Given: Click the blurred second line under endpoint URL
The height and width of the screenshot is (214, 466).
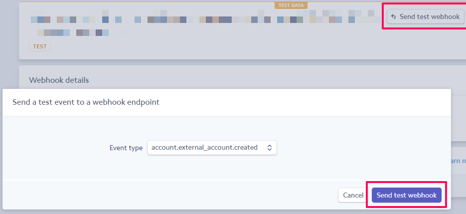Looking at the screenshot, I should [73, 32].
